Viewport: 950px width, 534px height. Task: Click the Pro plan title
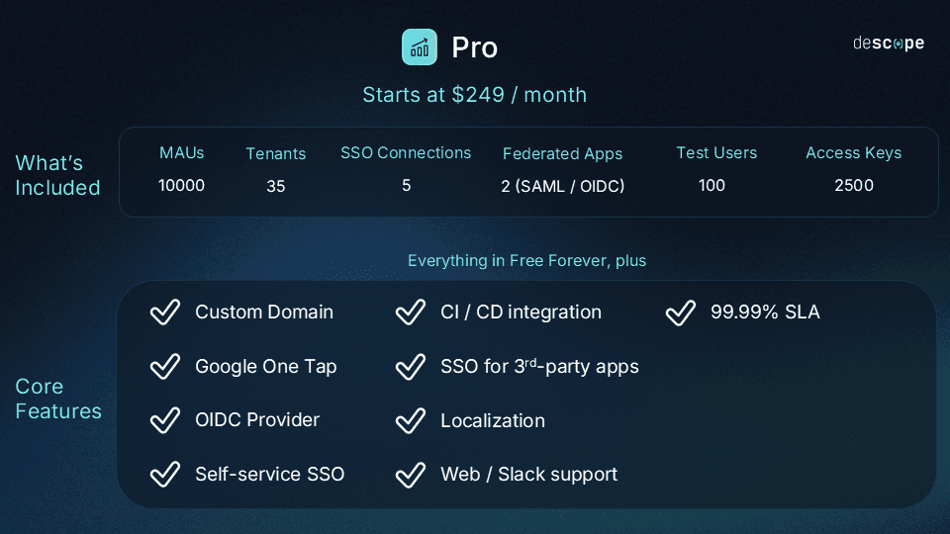pos(475,47)
